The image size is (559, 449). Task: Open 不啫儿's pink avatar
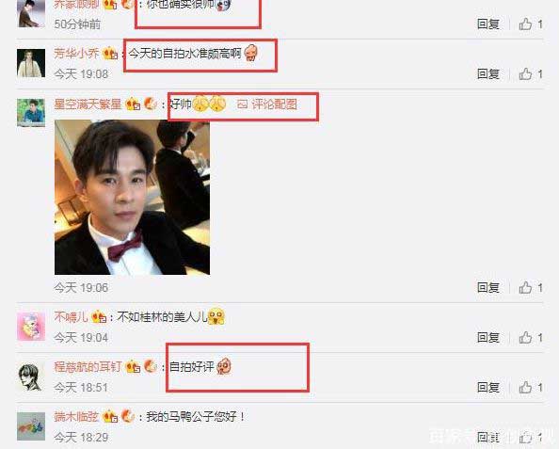tap(31, 327)
